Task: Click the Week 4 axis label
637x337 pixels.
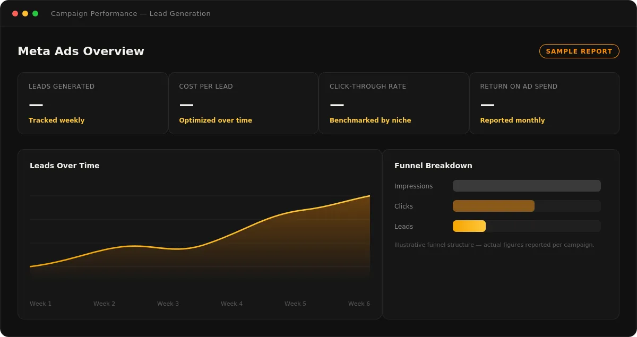Action: [x=231, y=304]
